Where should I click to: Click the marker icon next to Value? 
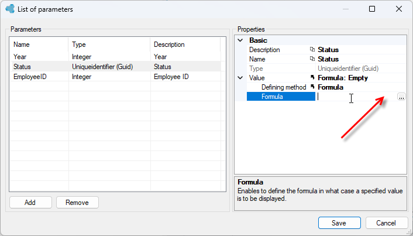[x=312, y=77]
